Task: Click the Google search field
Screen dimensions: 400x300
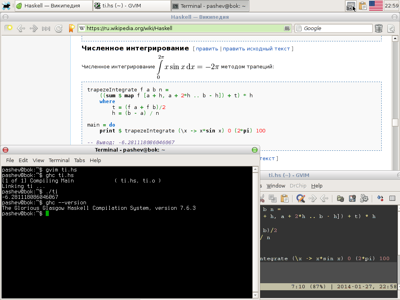Action: point(337,28)
